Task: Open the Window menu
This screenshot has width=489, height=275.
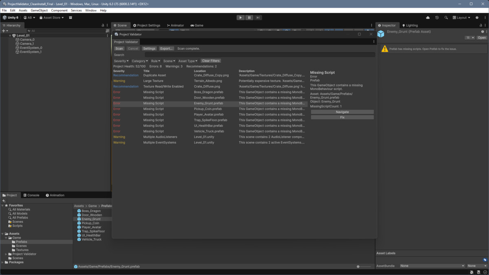Action: tap(91, 10)
